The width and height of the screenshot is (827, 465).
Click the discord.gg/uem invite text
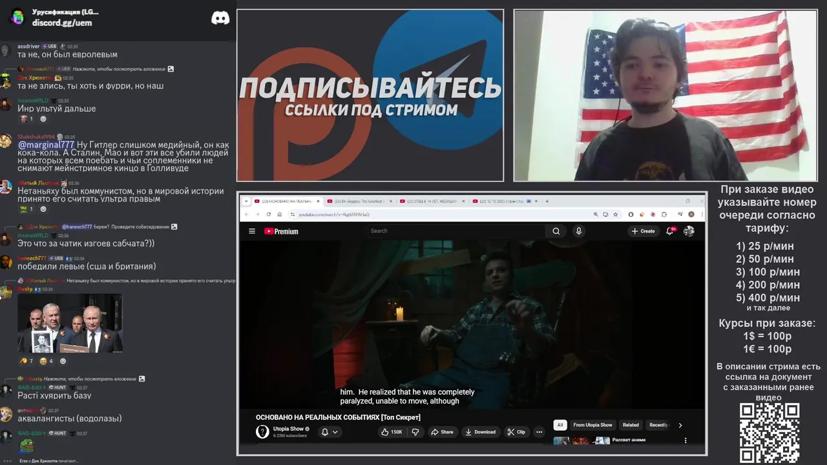tap(62, 23)
